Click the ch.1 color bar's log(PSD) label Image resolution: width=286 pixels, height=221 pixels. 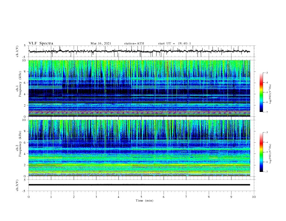[270, 94]
